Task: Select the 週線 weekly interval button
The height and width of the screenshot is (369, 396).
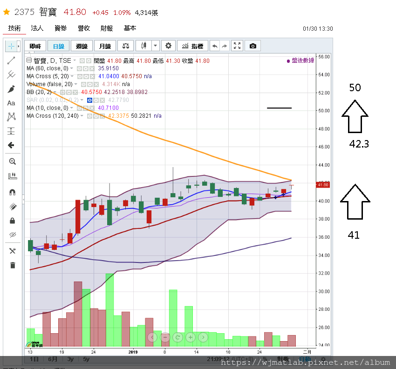Action: pos(82,46)
